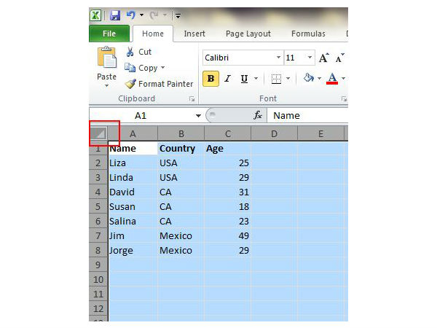Open the Name Box dropdown arrow
Screen dimensions: 437x328
coord(198,116)
